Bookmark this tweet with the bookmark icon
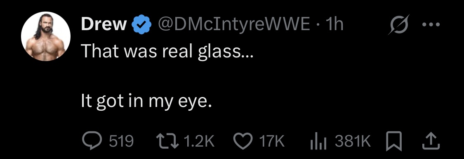Screen dimensions: 464x159 (394, 141)
